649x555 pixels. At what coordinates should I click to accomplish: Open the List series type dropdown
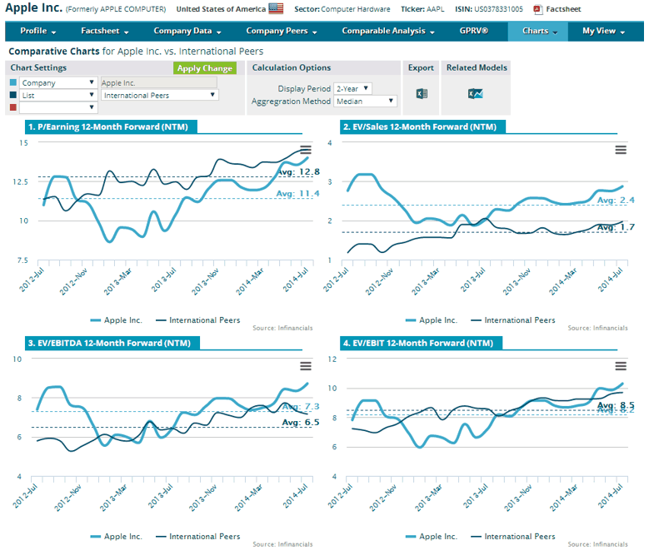[58, 95]
